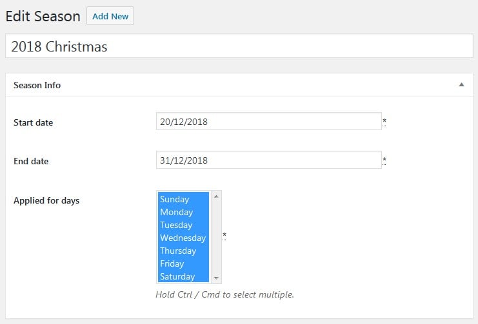Select Monday in the days list
Image resolution: width=478 pixels, height=324 pixels.
[x=183, y=212]
